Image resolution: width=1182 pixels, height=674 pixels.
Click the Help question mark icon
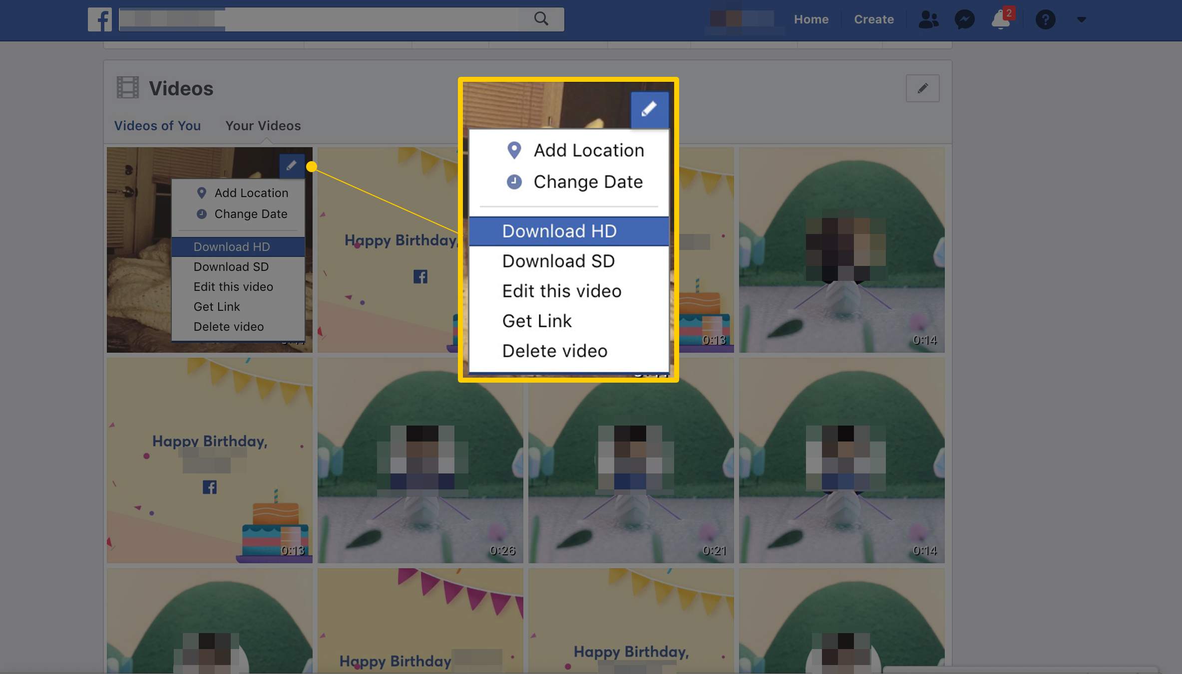coord(1046,18)
